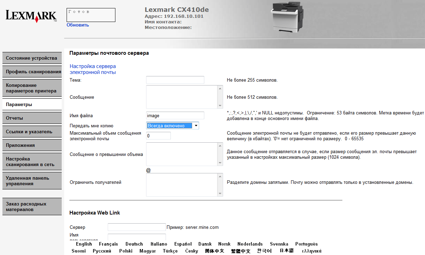Click scroll-down arrow of Ограничить получателей area
425x255 pixels.
(220, 194)
